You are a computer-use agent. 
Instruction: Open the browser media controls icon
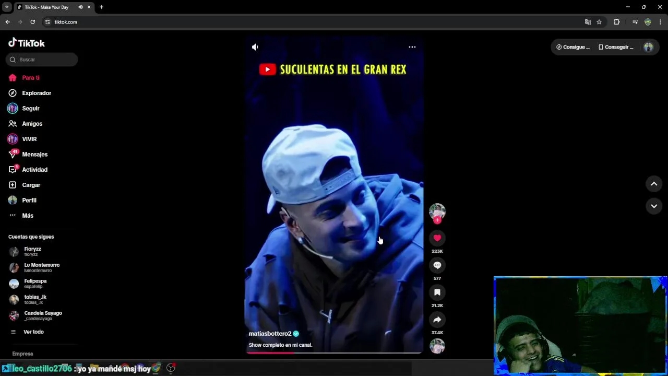tap(635, 22)
